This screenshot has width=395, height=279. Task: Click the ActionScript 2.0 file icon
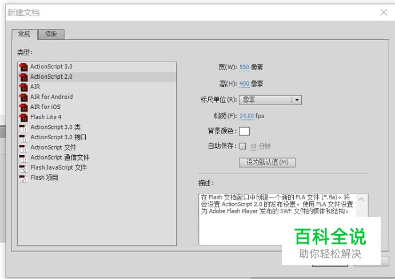23,77
